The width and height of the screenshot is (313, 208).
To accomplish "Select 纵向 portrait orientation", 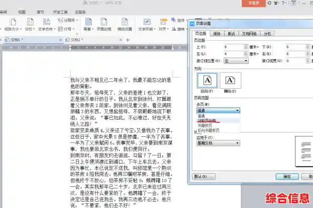I will tap(207, 80).
